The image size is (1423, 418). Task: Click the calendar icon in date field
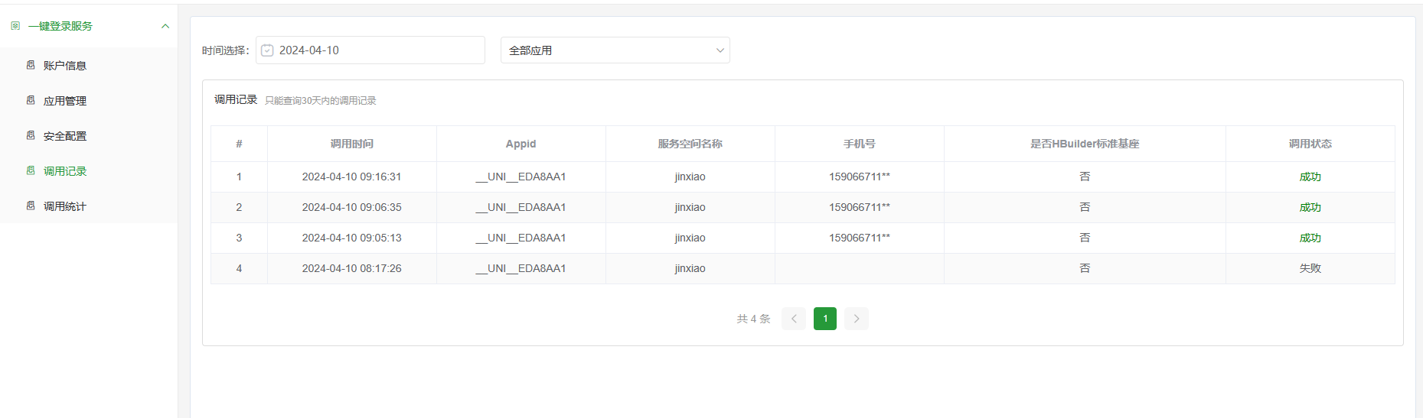(x=267, y=50)
